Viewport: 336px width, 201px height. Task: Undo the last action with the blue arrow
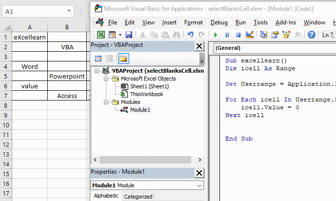click(x=191, y=35)
